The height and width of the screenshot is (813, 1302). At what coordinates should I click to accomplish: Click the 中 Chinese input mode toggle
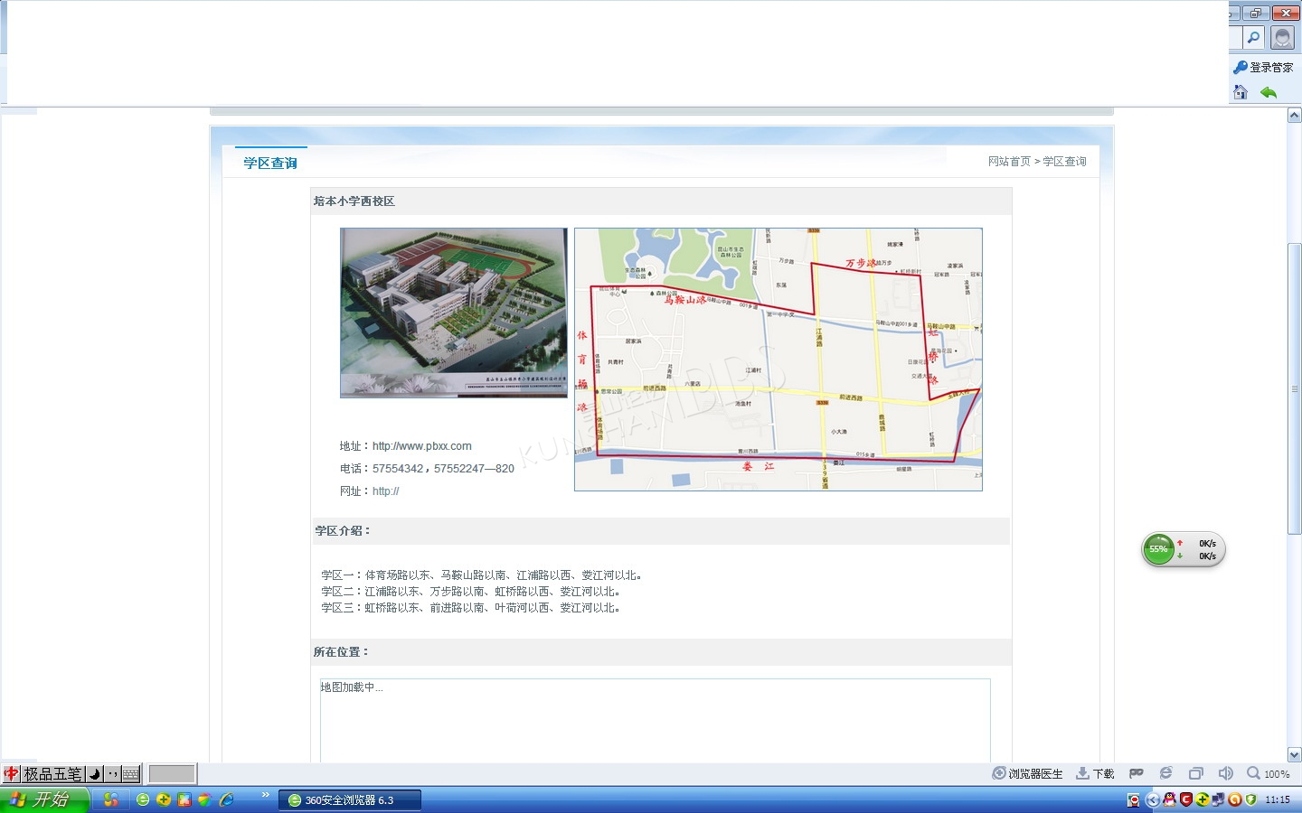click(x=11, y=774)
